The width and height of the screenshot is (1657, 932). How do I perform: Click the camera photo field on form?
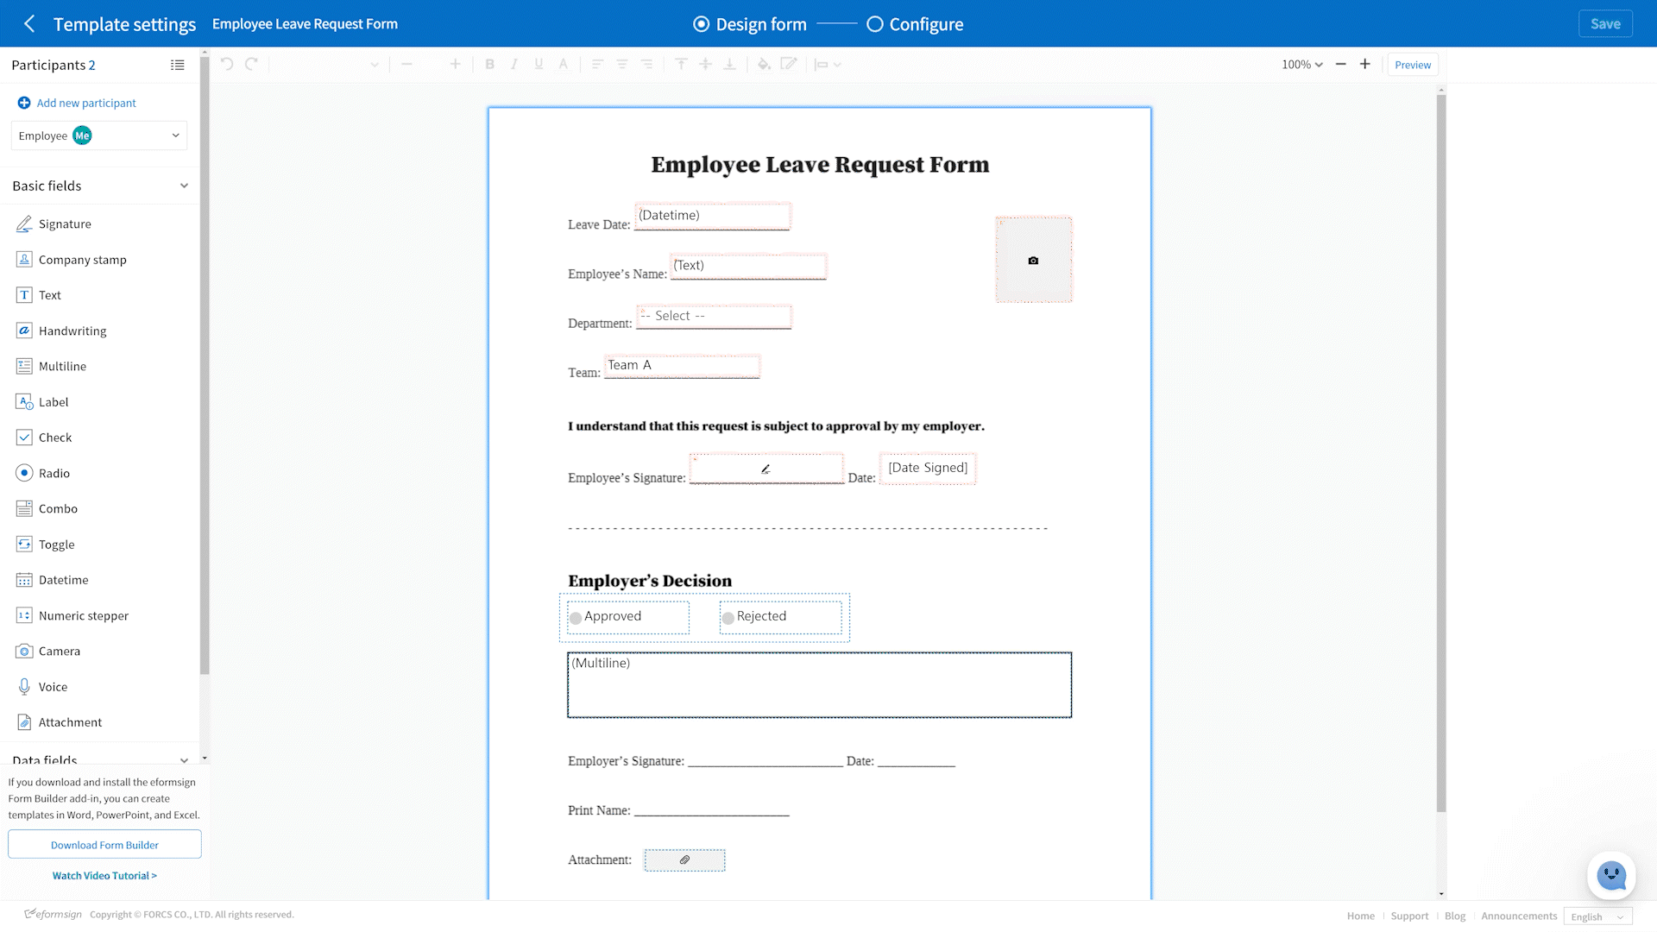[x=1034, y=260]
